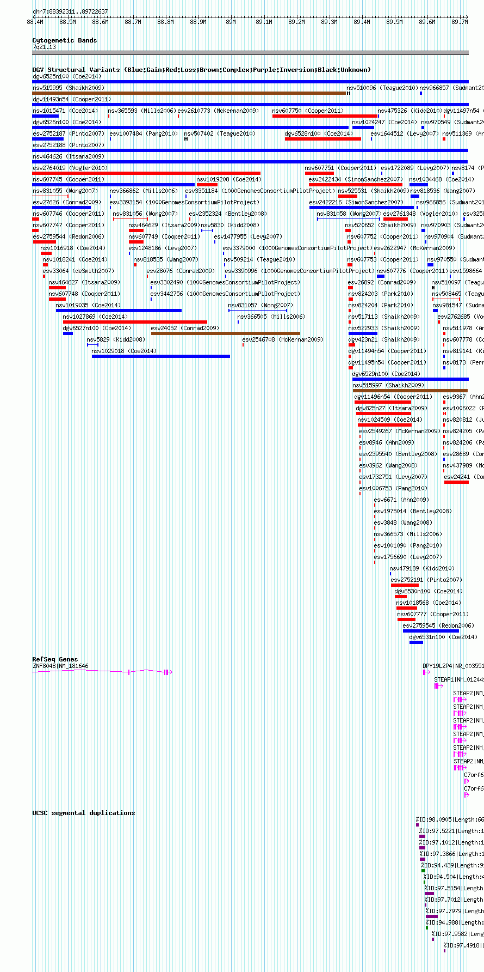
Task: Click dgv6529n100 (Coe2014) label
Action: tap(387, 374)
